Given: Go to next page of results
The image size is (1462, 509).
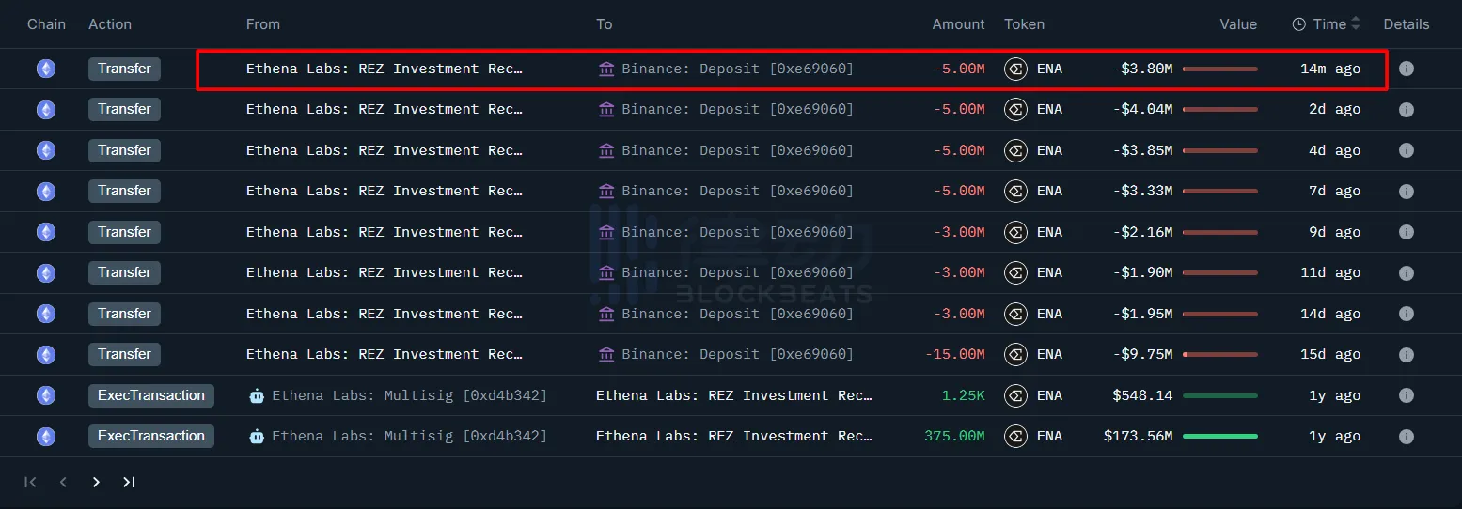Looking at the screenshot, I should click(x=96, y=482).
